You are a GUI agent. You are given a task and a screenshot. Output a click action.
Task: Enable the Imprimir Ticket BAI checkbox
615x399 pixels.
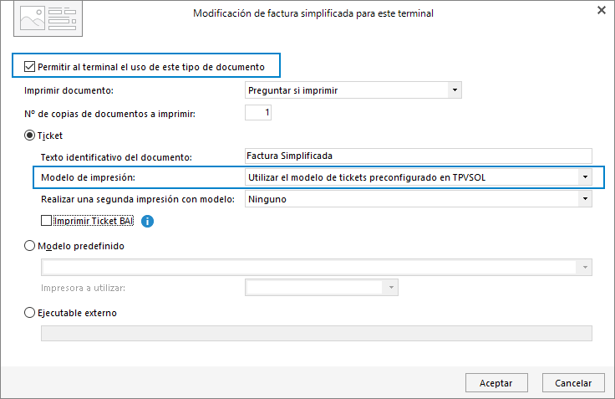tap(46, 221)
